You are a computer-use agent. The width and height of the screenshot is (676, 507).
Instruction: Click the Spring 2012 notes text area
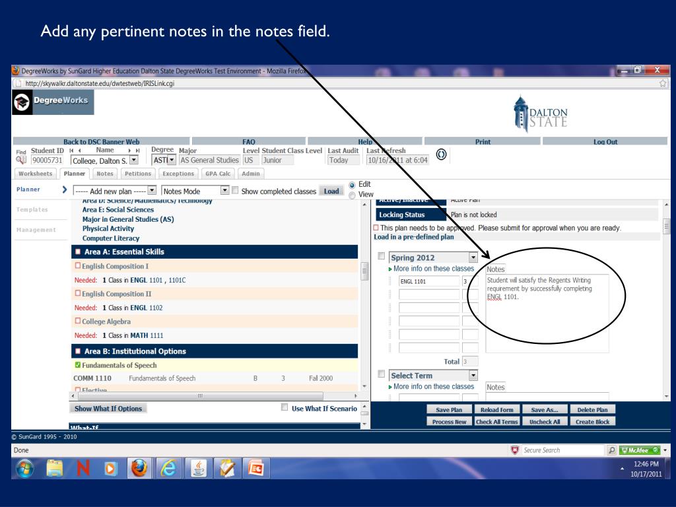(x=547, y=314)
